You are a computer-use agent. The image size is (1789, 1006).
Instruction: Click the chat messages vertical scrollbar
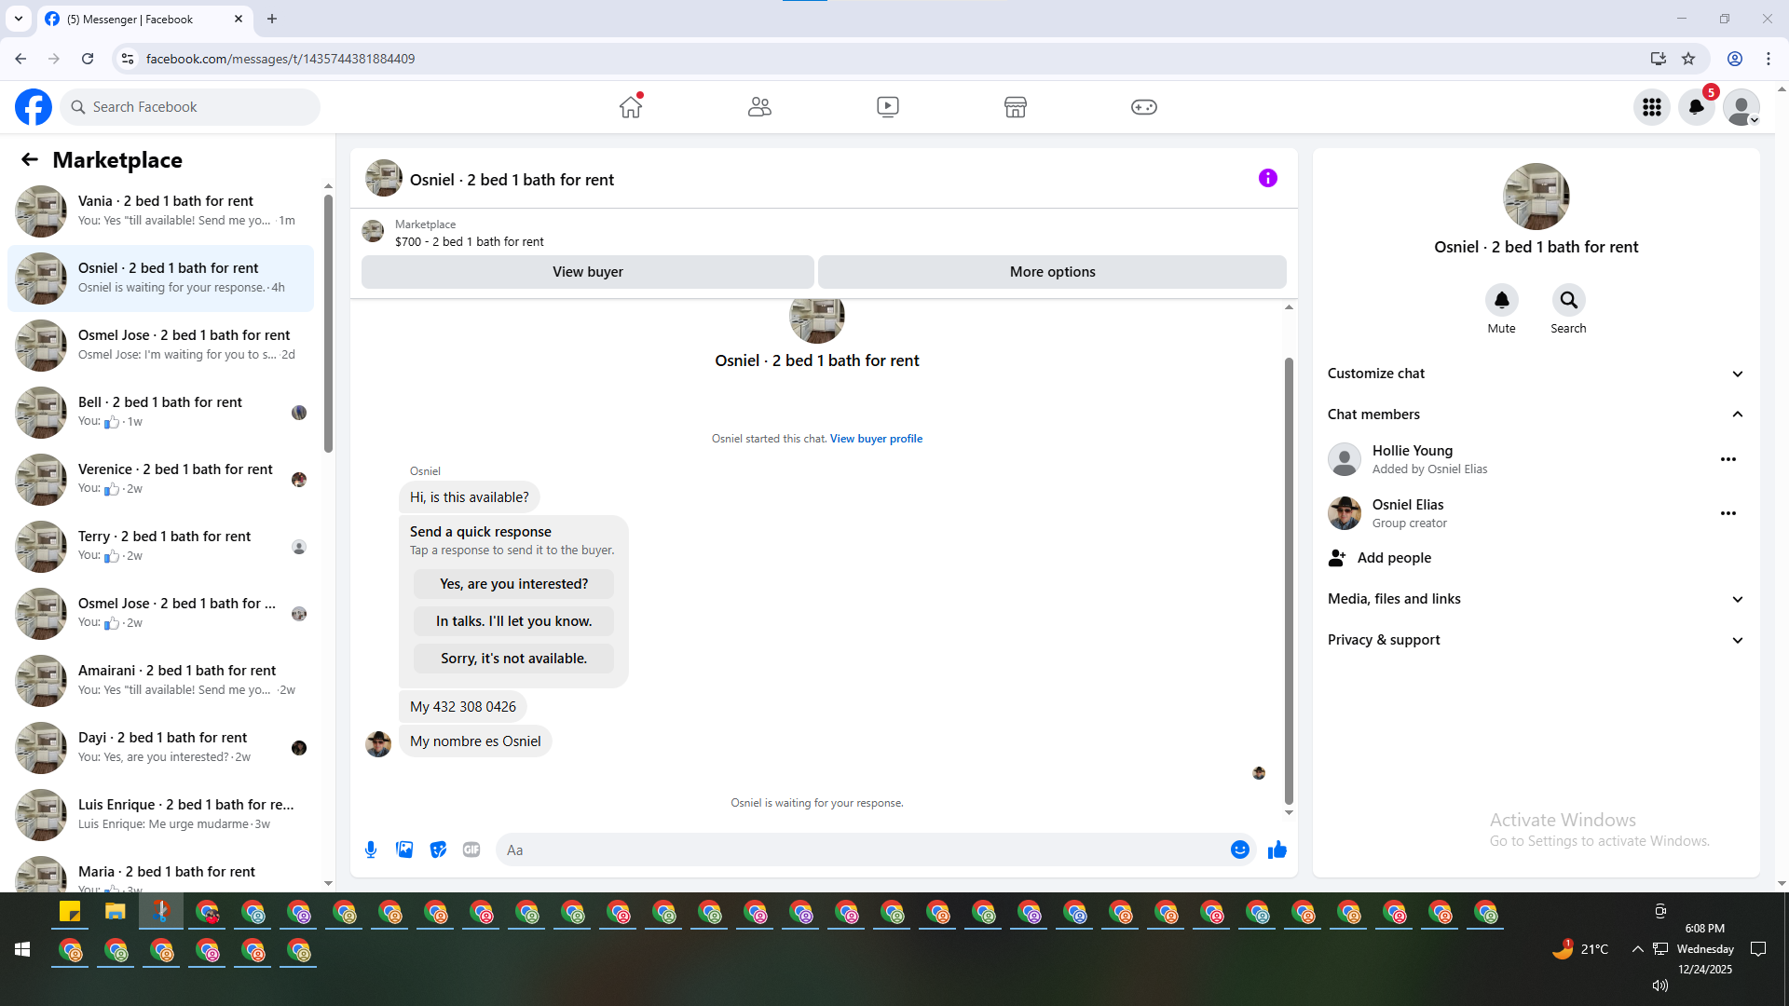(x=1289, y=578)
